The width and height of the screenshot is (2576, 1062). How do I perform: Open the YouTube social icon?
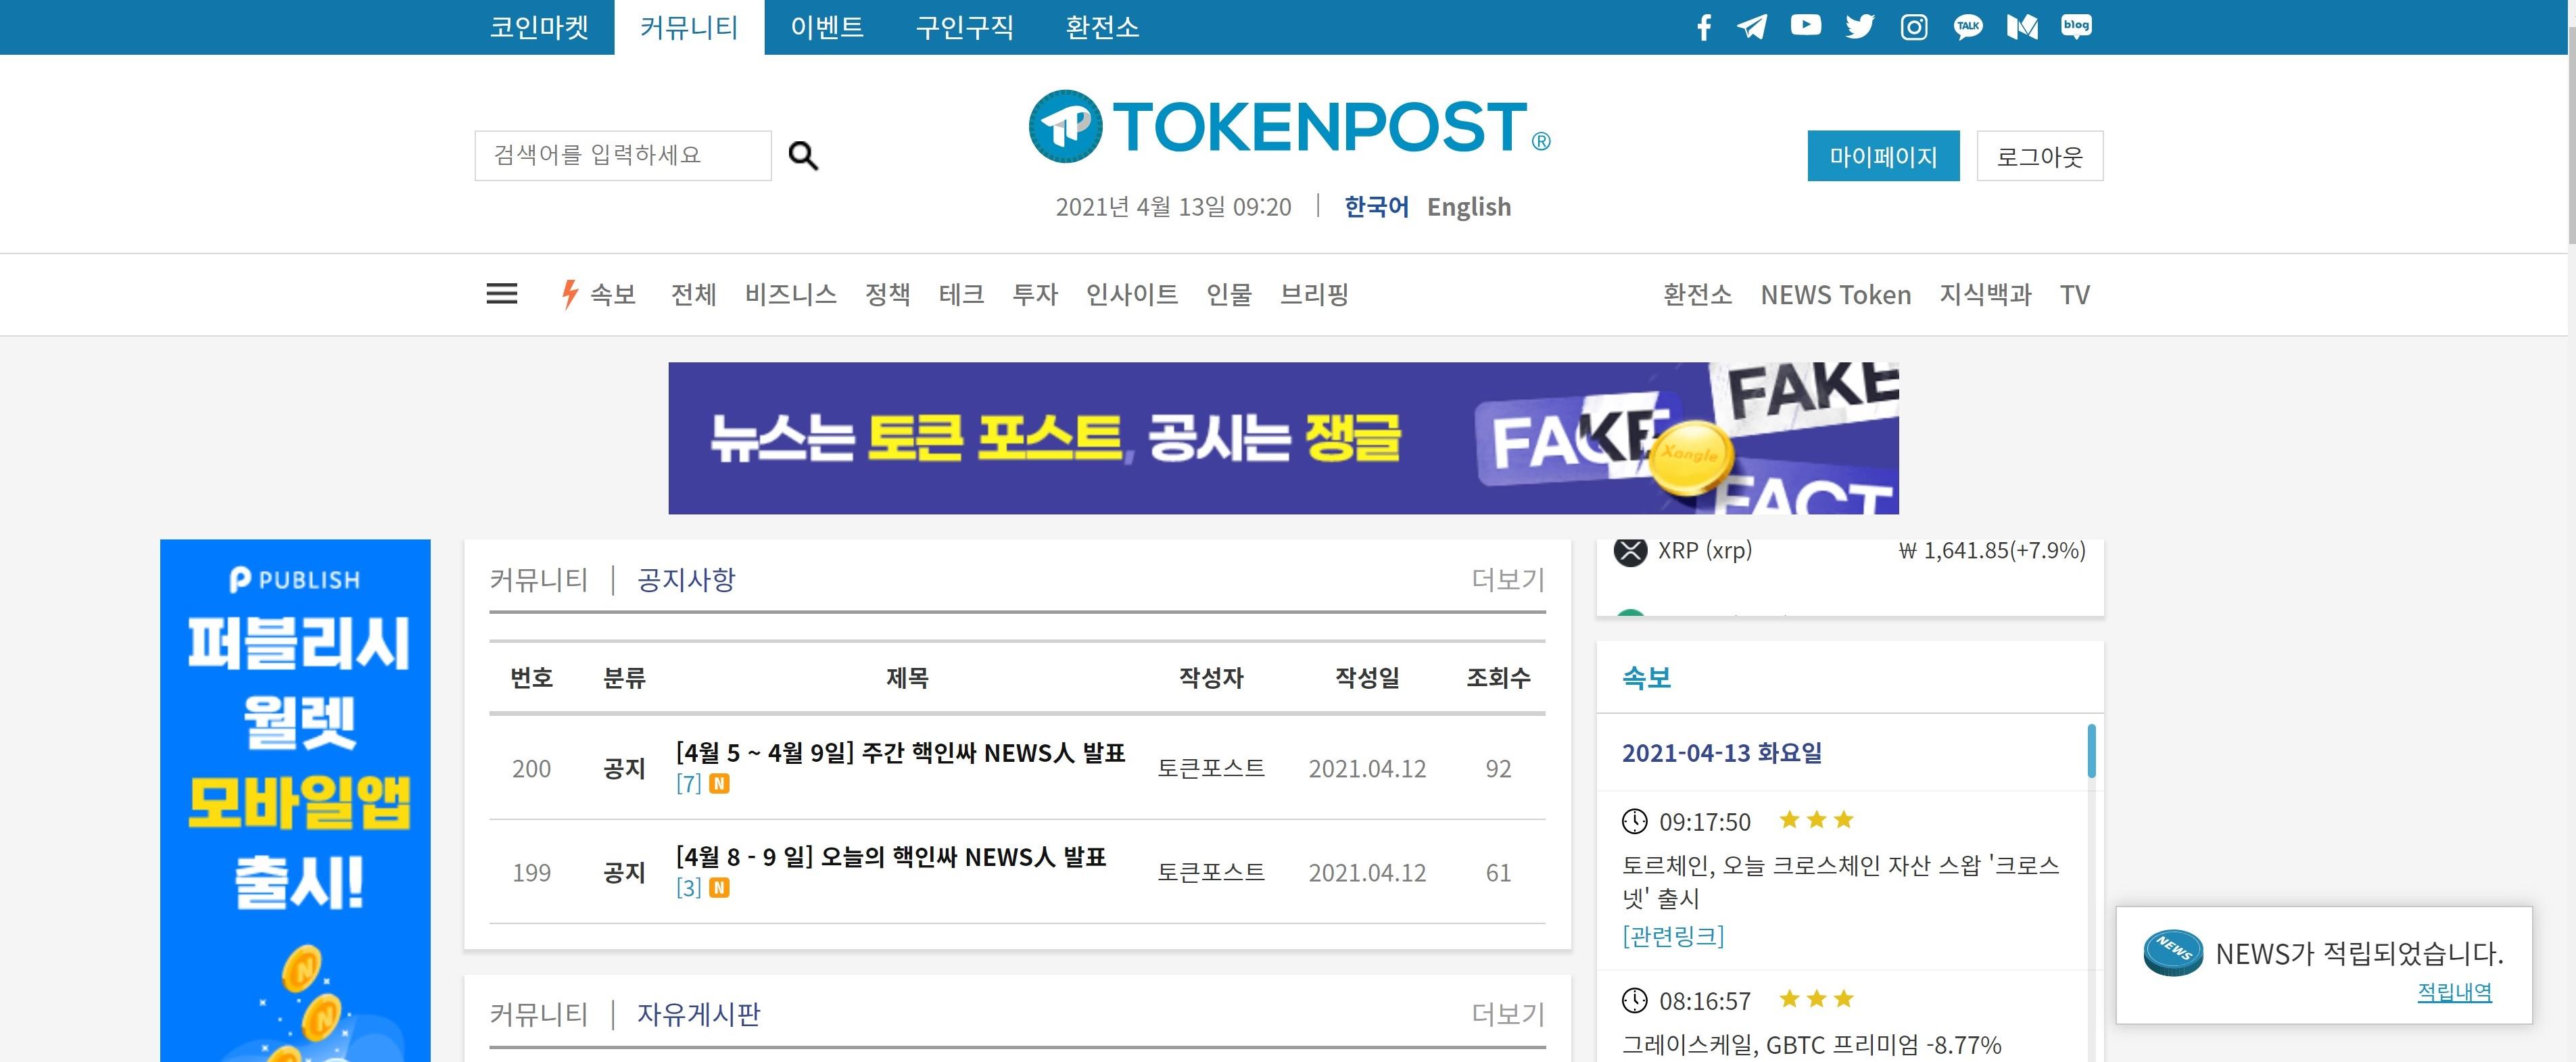click(x=1806, y=25)
